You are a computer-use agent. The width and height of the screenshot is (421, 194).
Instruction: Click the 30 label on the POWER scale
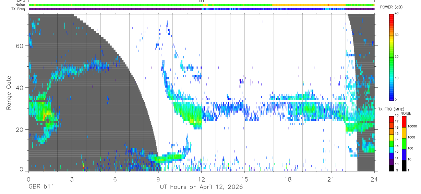pyautogui.click(x=397, y=35)
